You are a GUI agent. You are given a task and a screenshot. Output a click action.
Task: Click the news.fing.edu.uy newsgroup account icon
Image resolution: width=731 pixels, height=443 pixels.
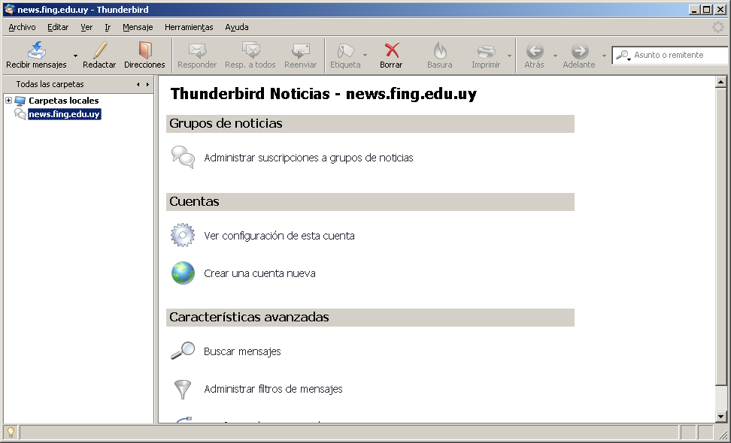(x=20, y=114)
